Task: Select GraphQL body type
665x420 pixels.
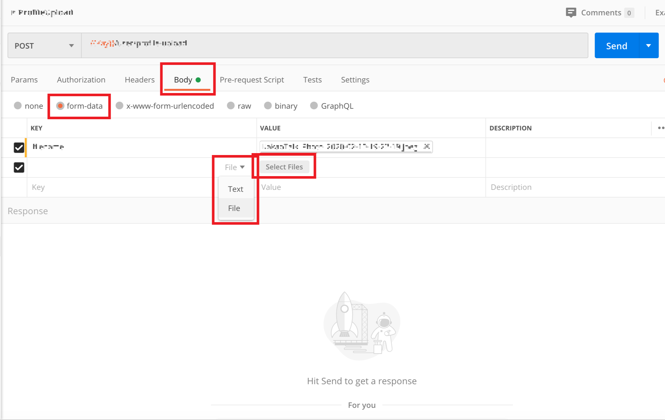Action: click(314, 106)
